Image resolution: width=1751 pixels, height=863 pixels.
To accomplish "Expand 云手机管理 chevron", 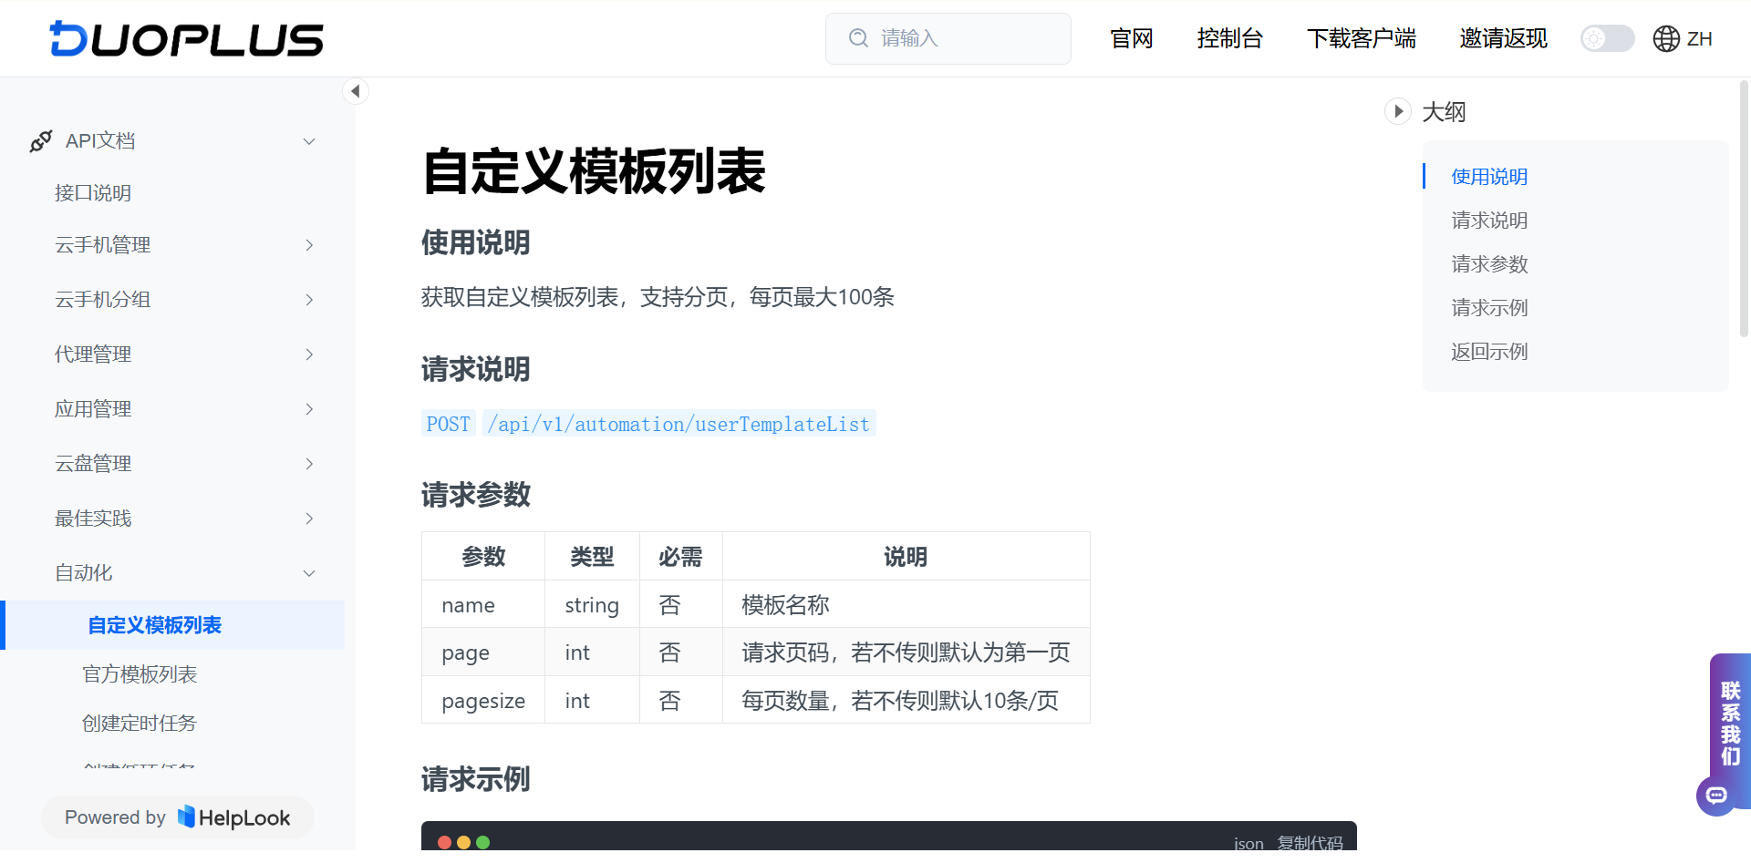I will (x=309, y=245).
